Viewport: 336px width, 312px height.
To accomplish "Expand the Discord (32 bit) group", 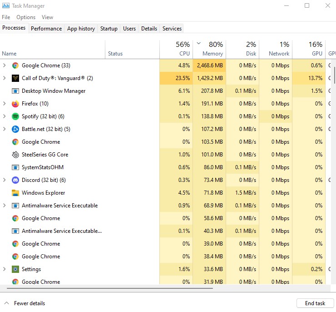I will click(4, 180).
